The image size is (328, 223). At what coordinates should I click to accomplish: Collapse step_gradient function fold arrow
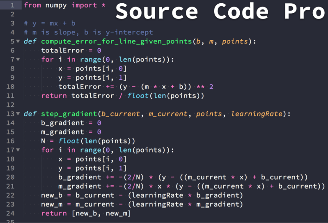(18, 114)
